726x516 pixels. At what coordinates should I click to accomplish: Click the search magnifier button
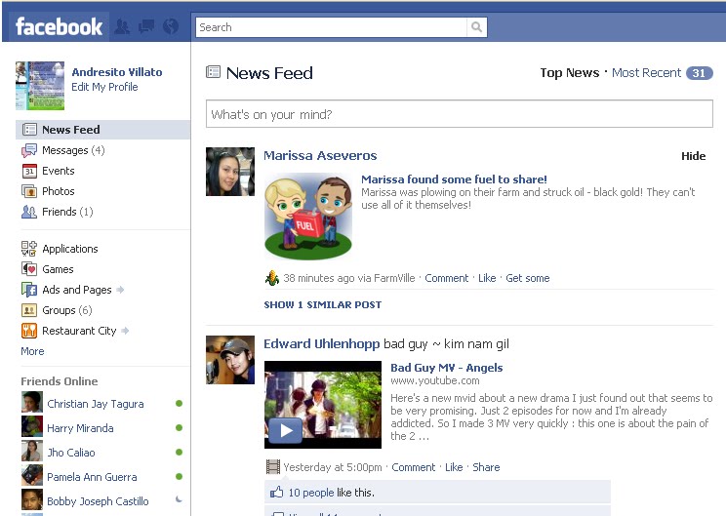[x=476, y=27]
